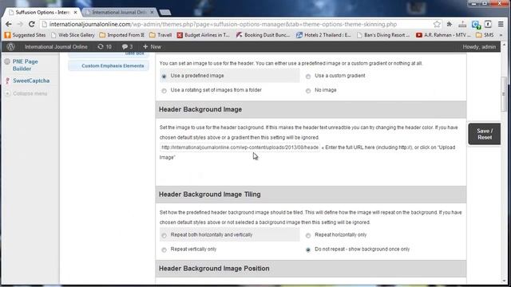The width and height of the screenshot is (511, 287).
Task: Open Hotels 2 Thailand bookmark
Action: 323,35
